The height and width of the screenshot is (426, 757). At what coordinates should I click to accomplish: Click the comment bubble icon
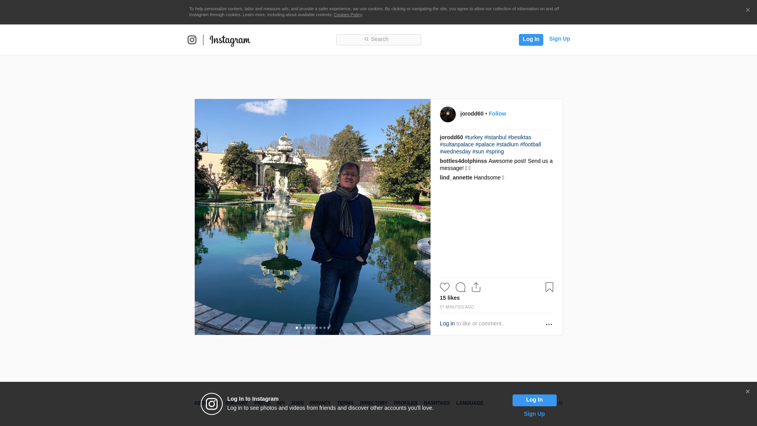(x=460, y=287)
